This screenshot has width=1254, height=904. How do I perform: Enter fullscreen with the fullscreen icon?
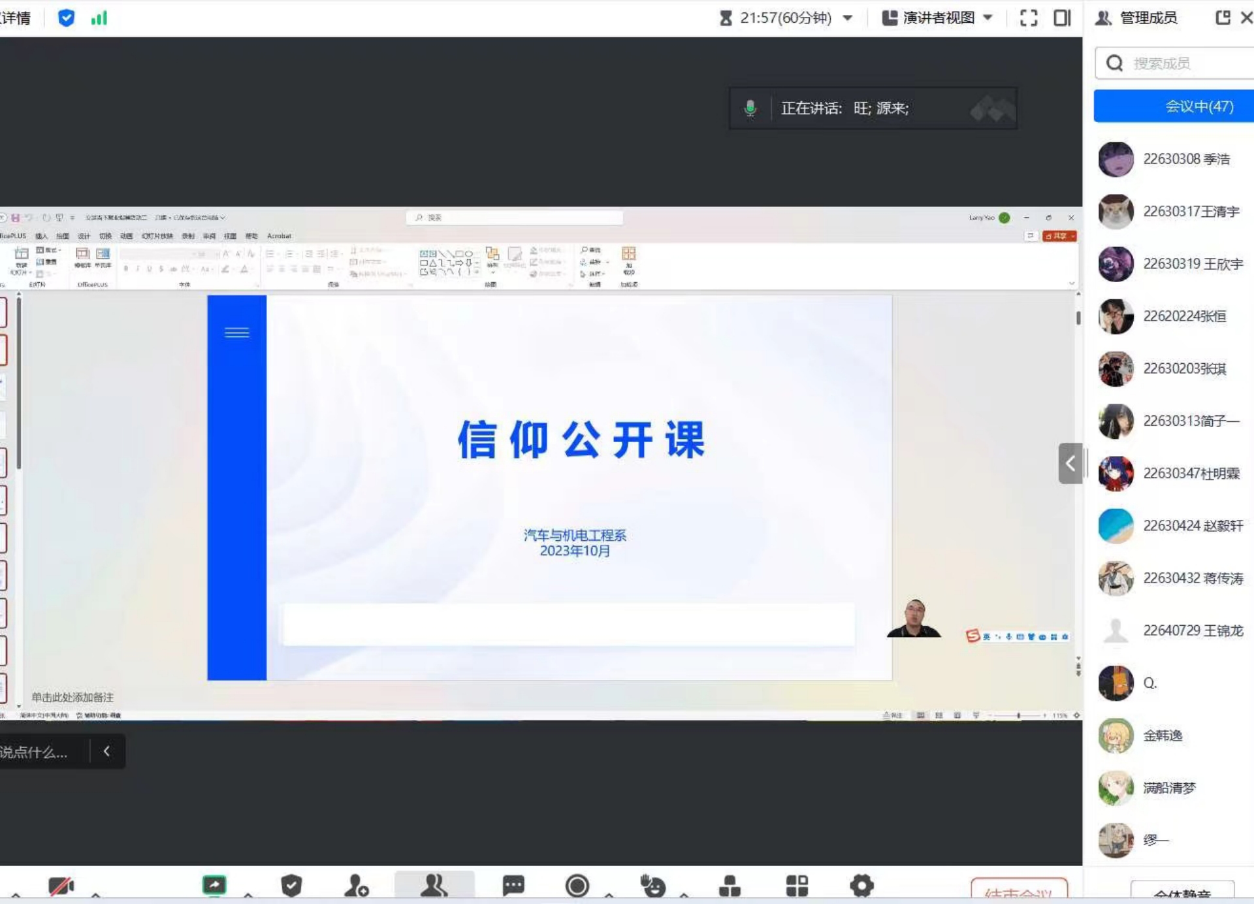coord(1029,18)
